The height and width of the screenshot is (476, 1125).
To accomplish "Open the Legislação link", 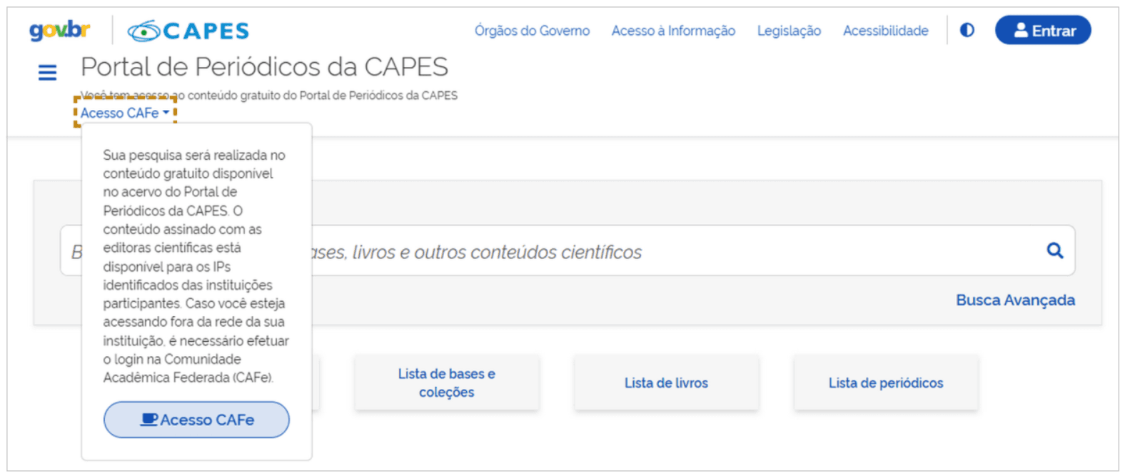I will [x=789, y=31].
